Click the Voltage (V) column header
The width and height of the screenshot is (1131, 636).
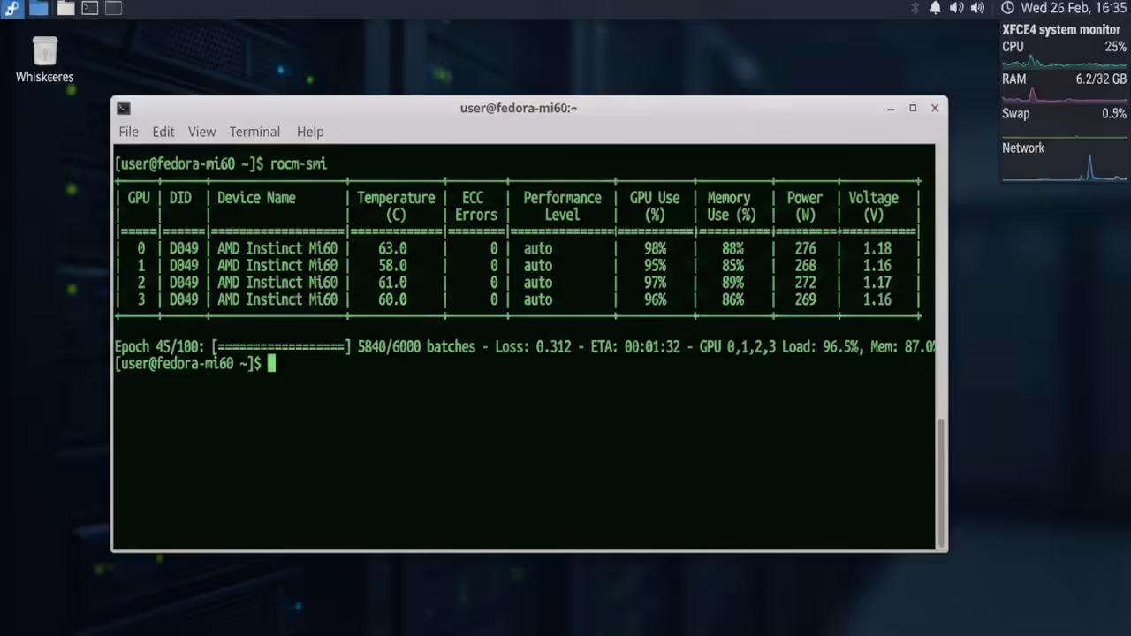pos(874,206)
